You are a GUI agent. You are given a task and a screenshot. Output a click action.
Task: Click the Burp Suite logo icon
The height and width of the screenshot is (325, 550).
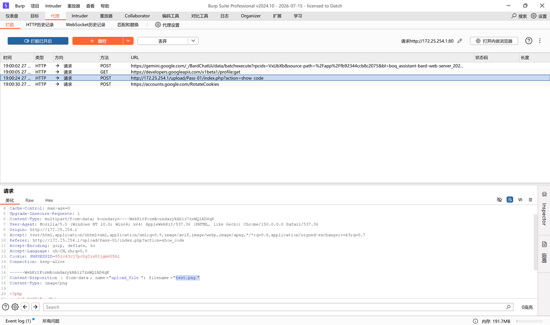click(x=5, y=5)
